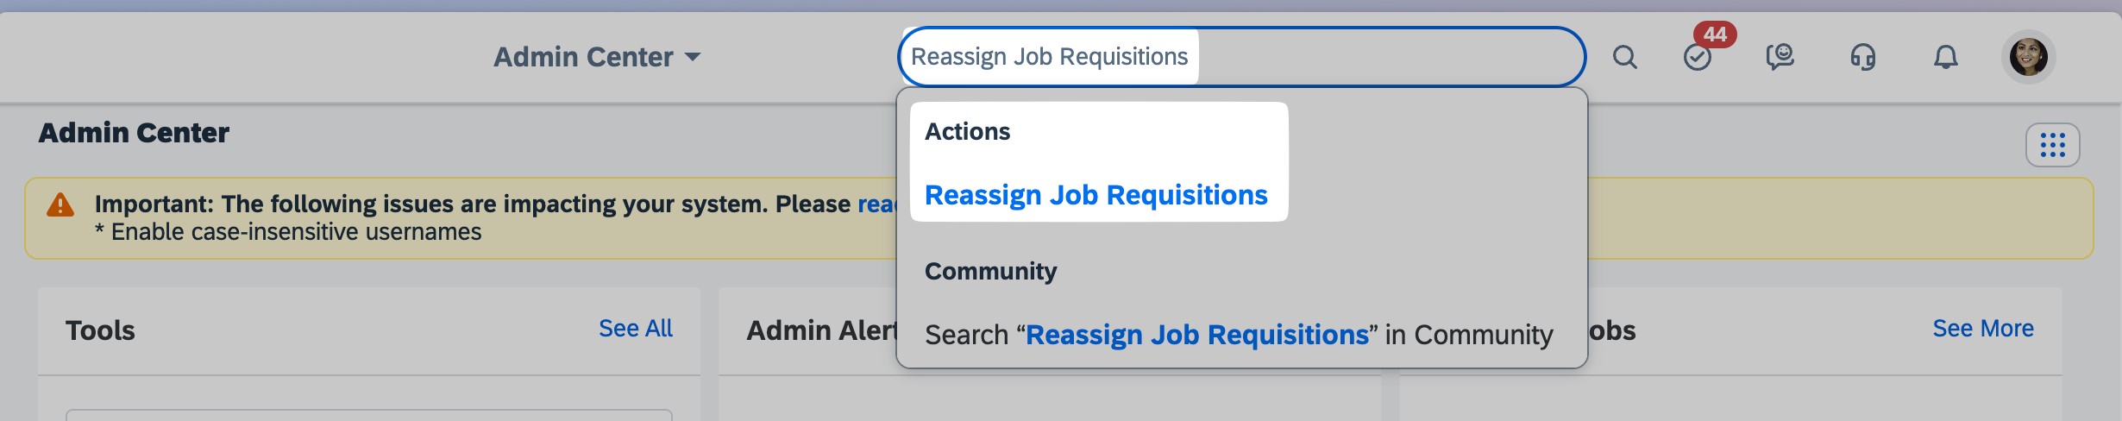Click the nine-dot grid icon
The width and height of the screenshot is (2122, 421).
coord(2052,145)
